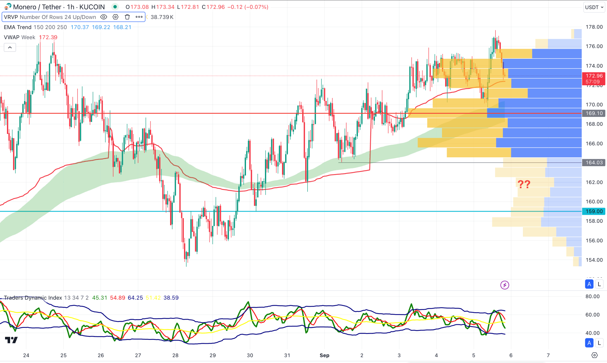This screenshot has height=363, width=607.
Task: Toggle log scale on the main price pane
Action: pyautogui.click(x=599, y=284)
